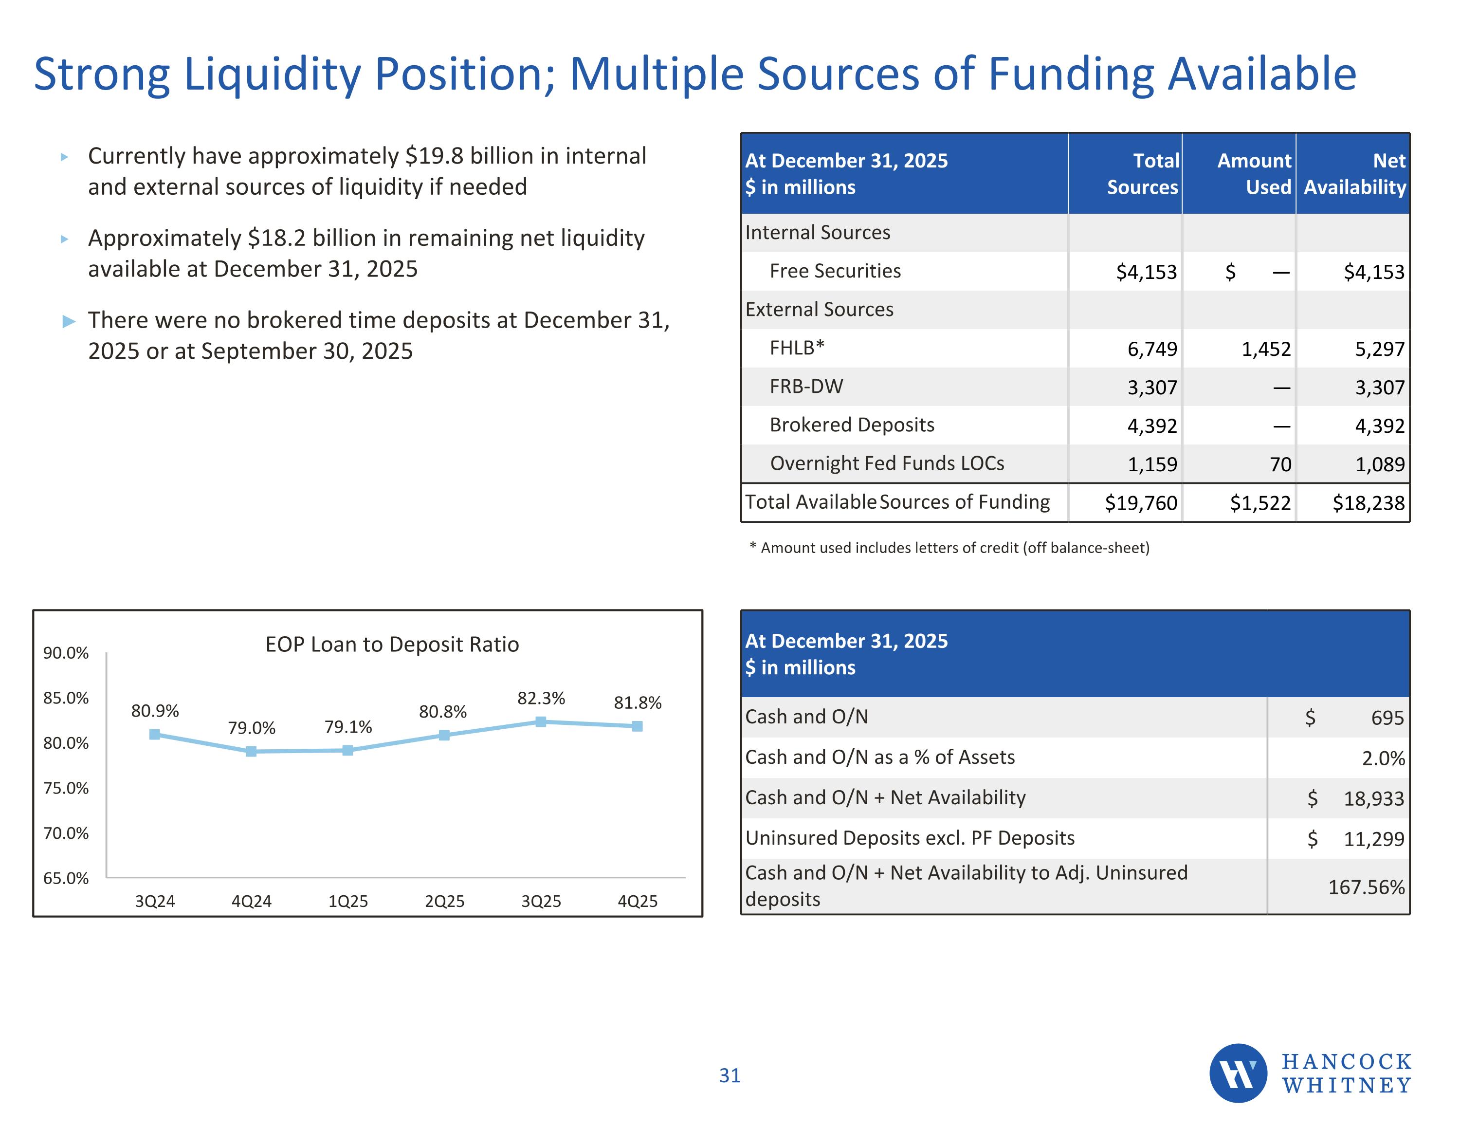Click the page number 31
Image resolution: width=1460 pixels, height=1127 pixels.
coord(730,1075)
